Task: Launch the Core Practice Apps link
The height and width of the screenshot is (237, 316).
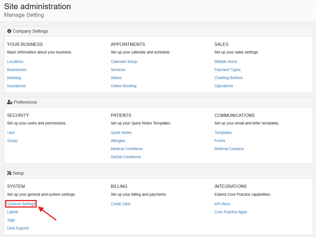Action: click(x=230, y=212)
